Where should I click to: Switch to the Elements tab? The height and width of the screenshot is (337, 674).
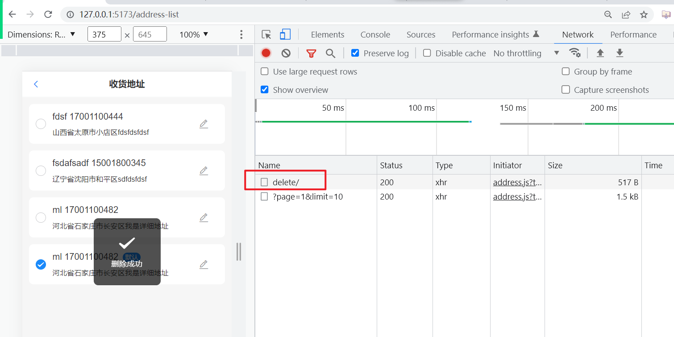(x=328, y=34)
